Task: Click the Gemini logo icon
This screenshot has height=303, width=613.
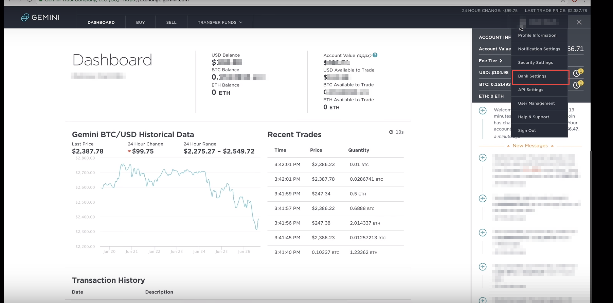Action: (25, 17)
